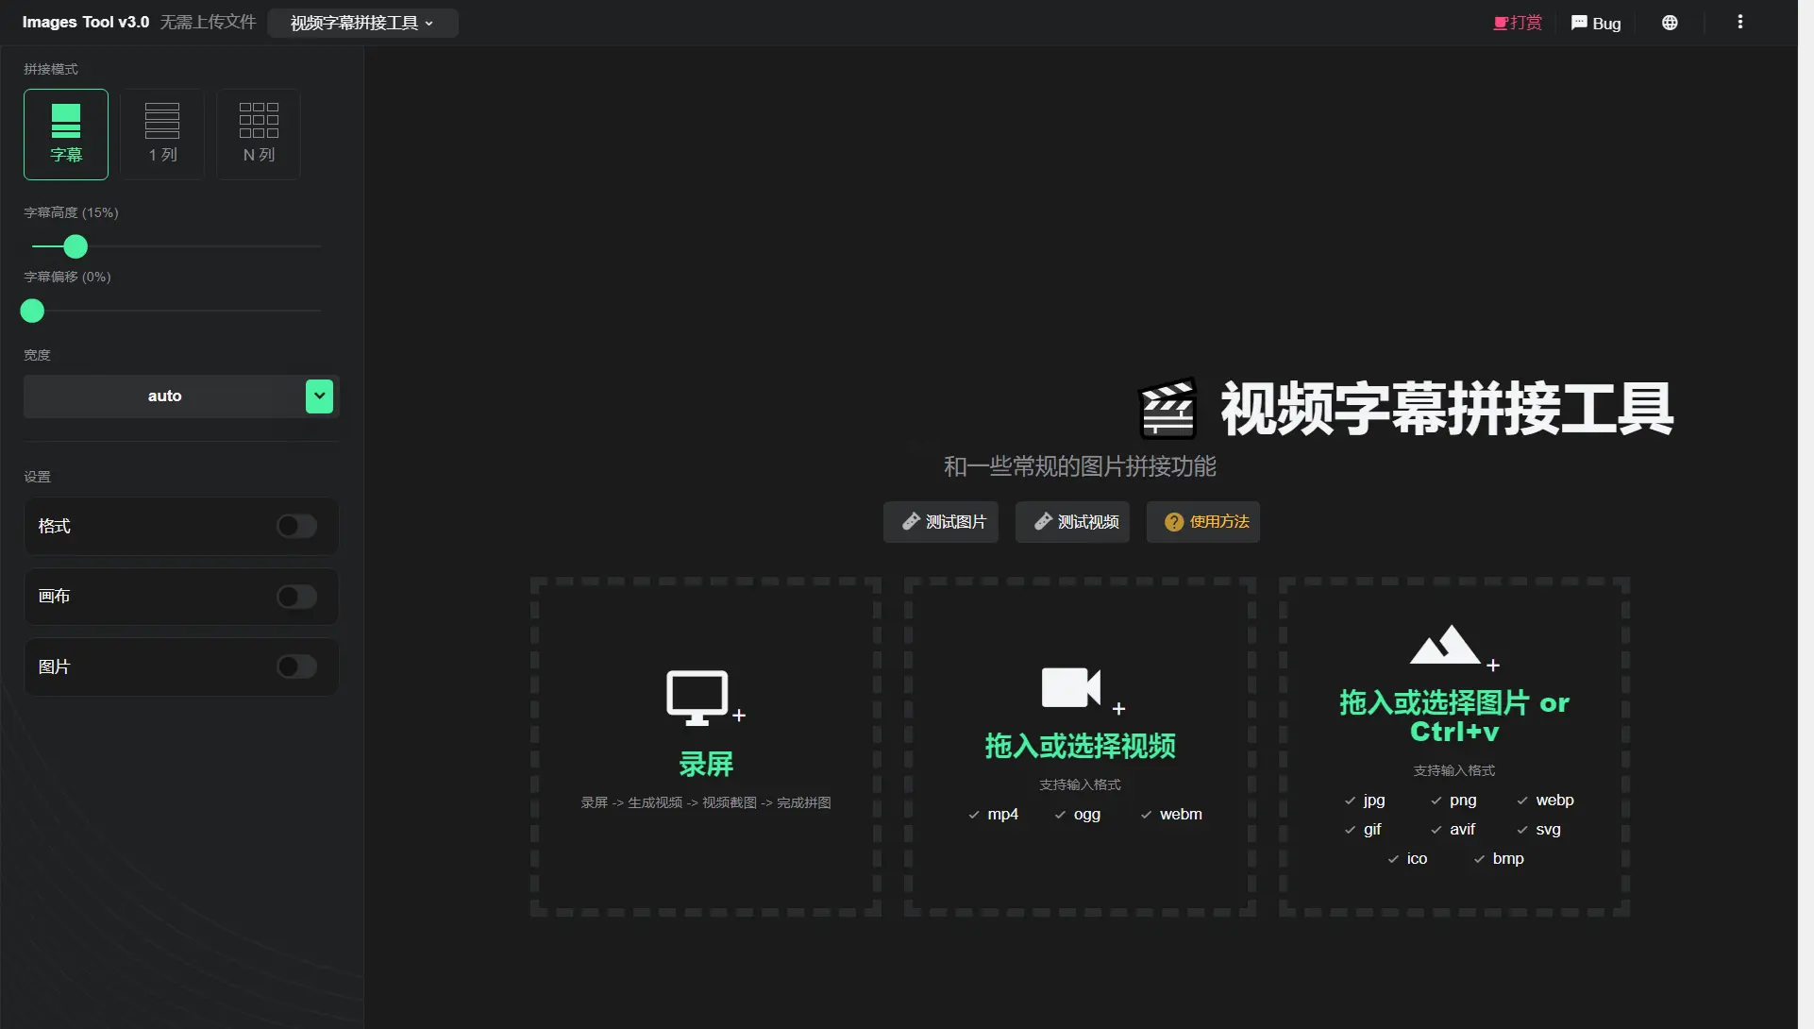Image resolution: width=1814 pixels, height=1029 pixels.
Task: Click the video camera upload icon
Action: pyautogui.click(x=1071, y=687)
